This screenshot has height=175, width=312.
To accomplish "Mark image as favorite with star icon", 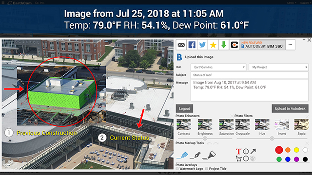I will click(213, 45).
